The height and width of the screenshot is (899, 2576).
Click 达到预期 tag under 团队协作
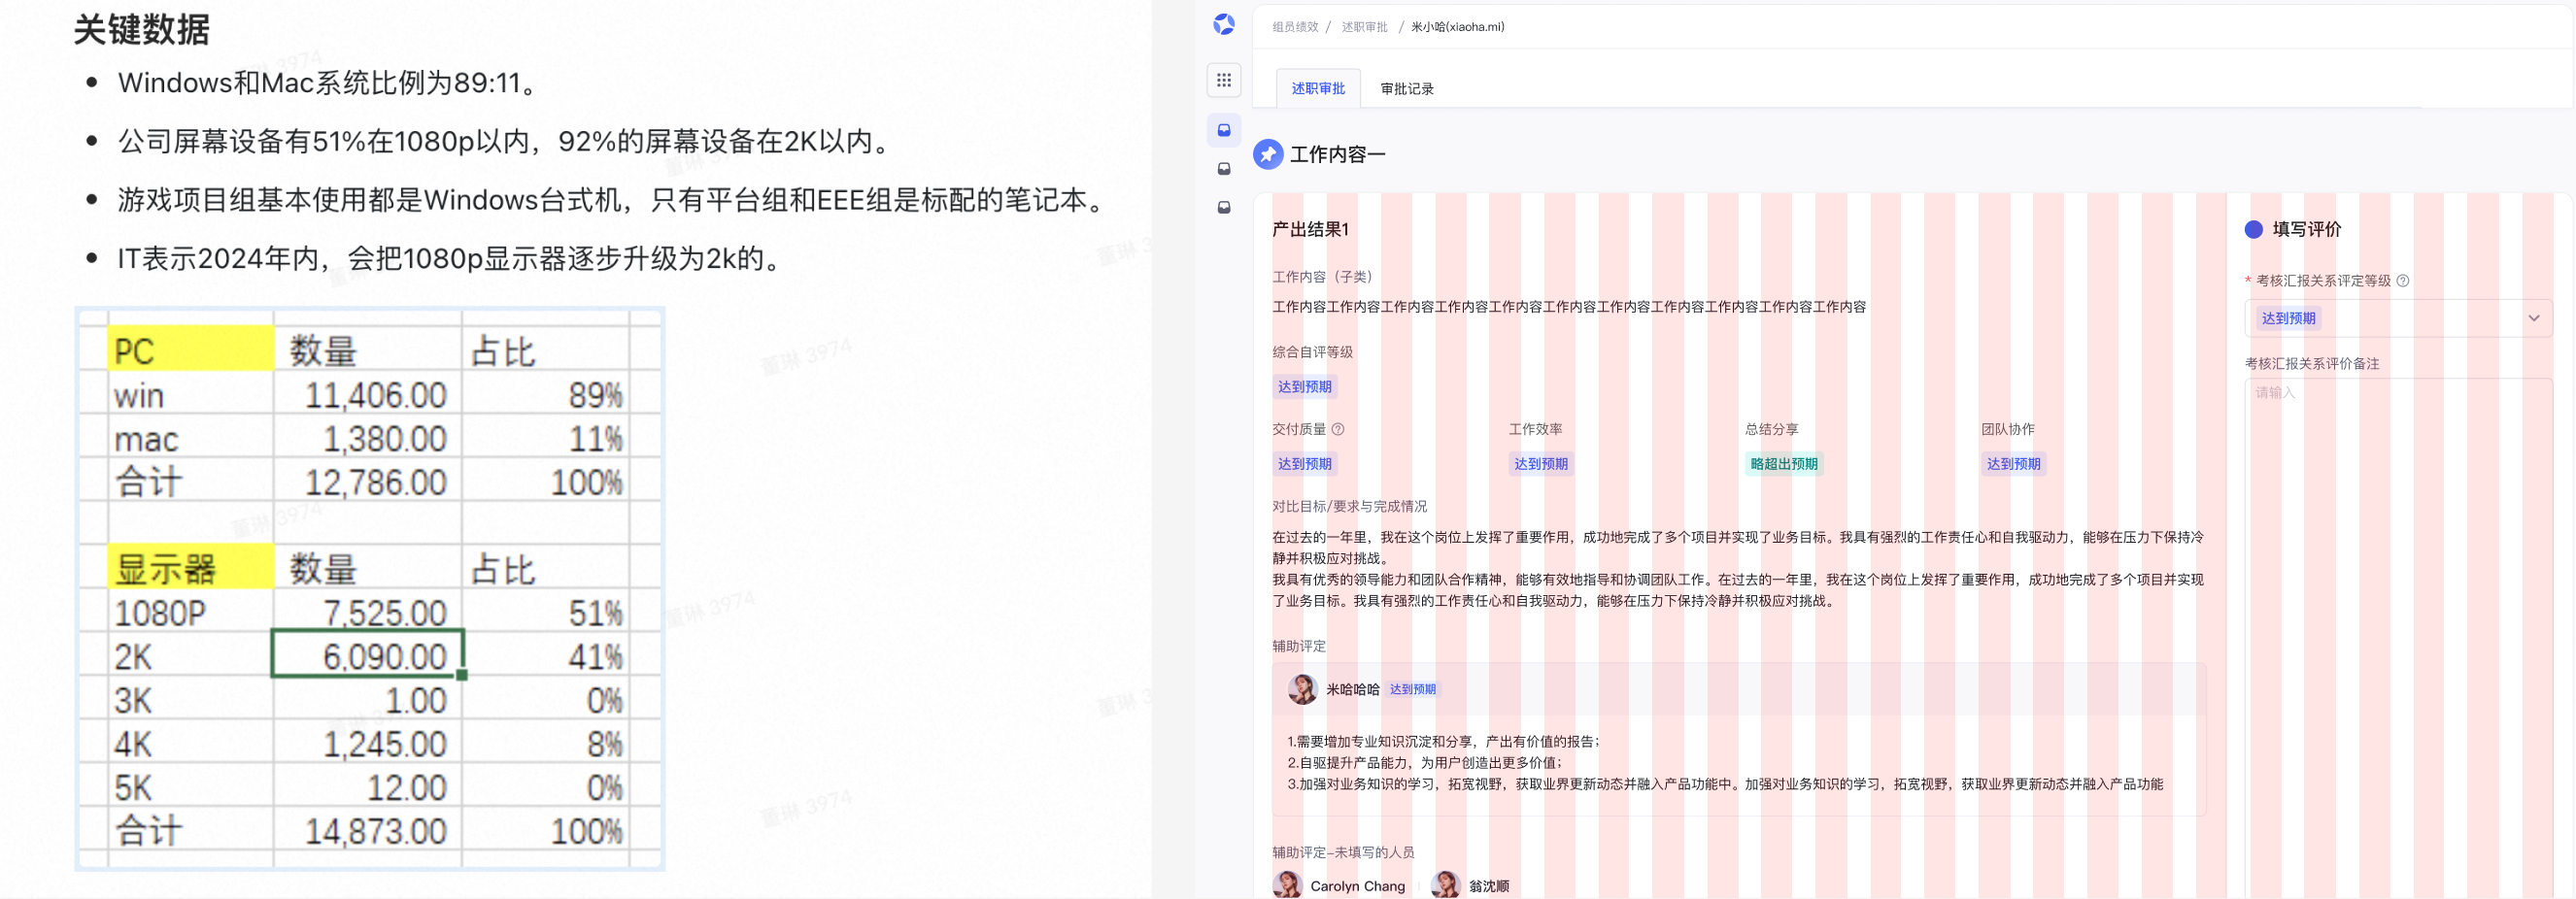click(x=2013, y=464)
